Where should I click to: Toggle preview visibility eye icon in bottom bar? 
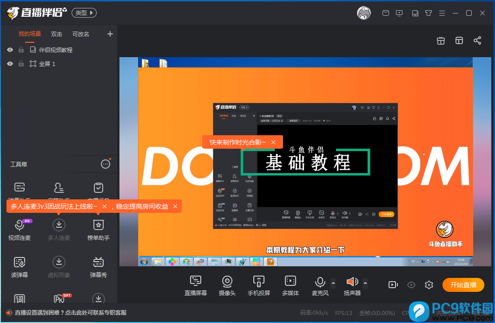click(x=411, y=285)
